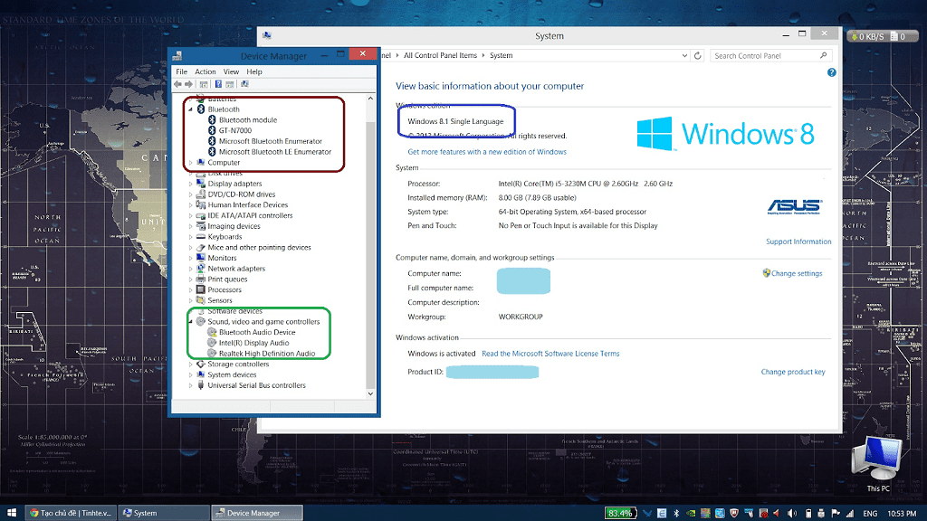Image resolution: width=927 pixels, height=521 pixels.
Task: Select the Network adapters icon
Action: click(x=200, y=269)
